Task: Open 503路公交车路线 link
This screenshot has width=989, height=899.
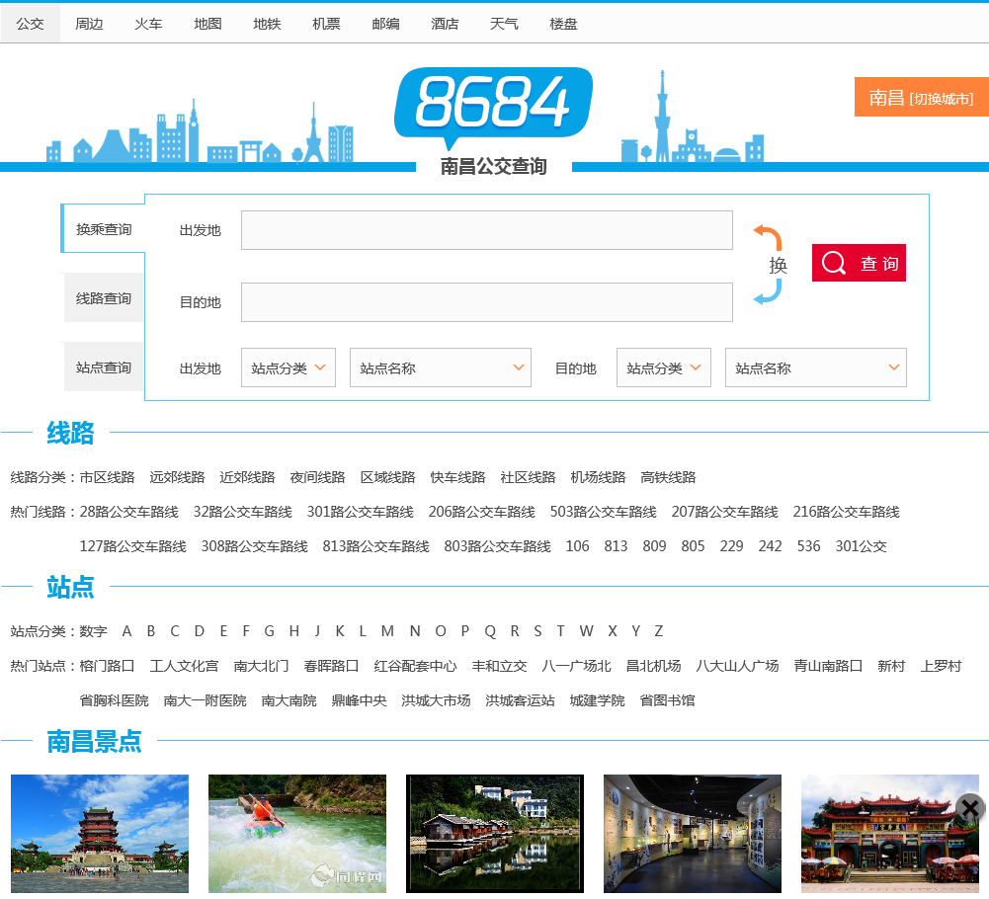Action: click(x=604, y=512)
